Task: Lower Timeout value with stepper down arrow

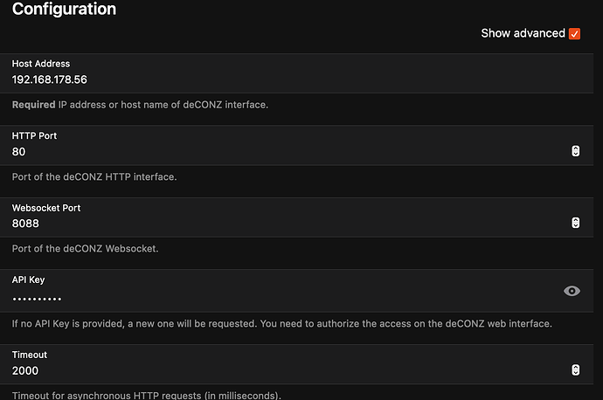Action: [575, 374]
